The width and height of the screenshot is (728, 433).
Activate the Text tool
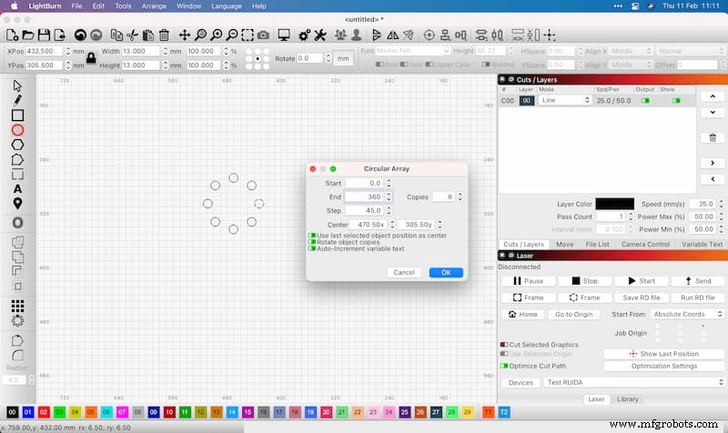(17, 189)
